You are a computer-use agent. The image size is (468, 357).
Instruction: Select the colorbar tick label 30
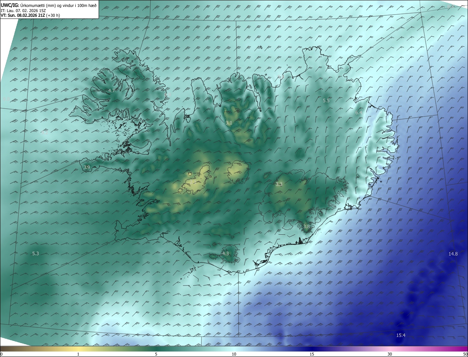390,354
